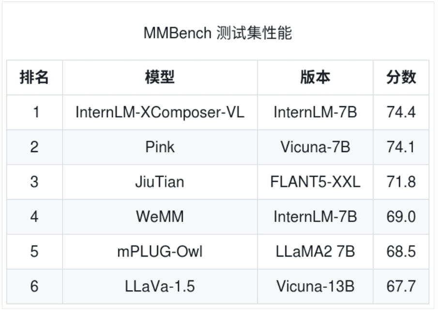Click the FLANT5-XXL version cell
This screenshot has height=312, width=443.
[315, 182]
